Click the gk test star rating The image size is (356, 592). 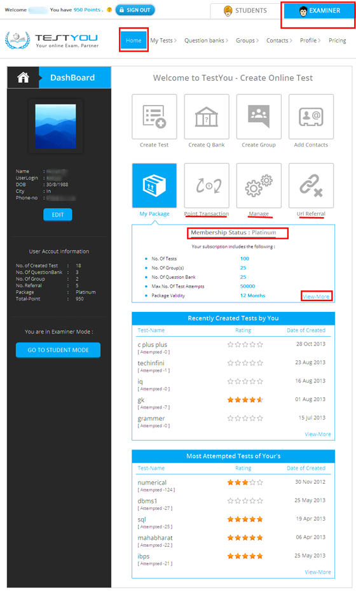[x=245, y=400]
